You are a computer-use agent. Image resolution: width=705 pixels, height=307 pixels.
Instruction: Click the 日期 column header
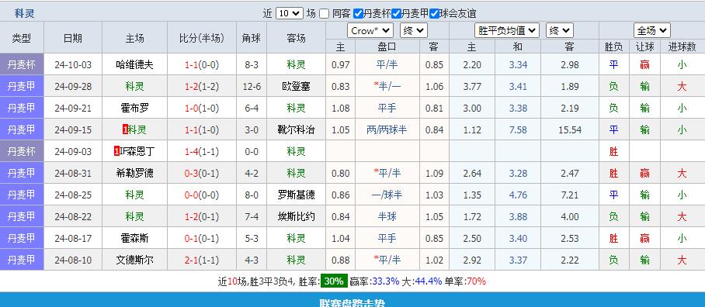click(x=73, y=38)
